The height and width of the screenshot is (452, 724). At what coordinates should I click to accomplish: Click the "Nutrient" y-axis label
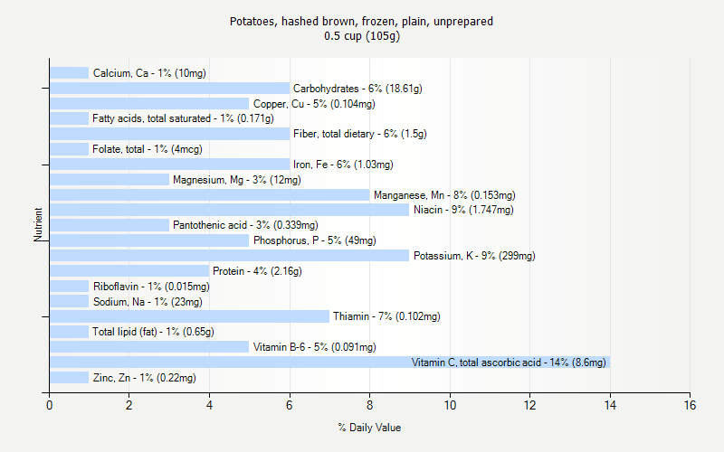coord(39,225)
